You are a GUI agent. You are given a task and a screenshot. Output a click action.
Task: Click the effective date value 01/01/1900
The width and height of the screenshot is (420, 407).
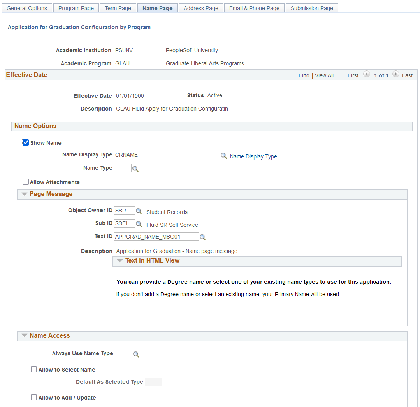pos(130,96)
